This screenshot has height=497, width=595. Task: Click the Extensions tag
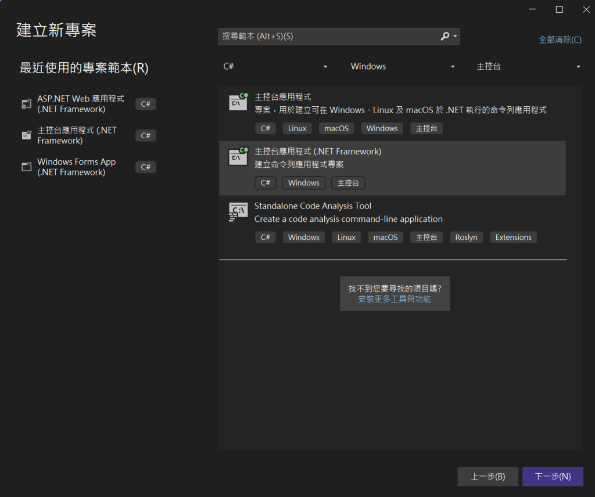coord(513,237)
